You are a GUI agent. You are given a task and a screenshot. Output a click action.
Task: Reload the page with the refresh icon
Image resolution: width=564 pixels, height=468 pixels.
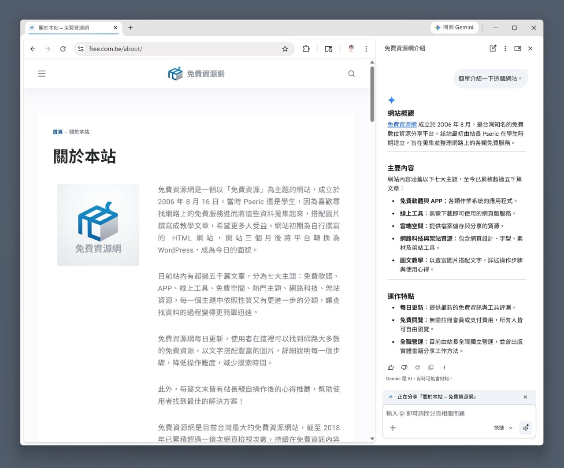pos(63,49)
